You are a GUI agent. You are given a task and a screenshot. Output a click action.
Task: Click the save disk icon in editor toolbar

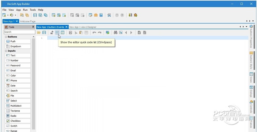[44, 33]
